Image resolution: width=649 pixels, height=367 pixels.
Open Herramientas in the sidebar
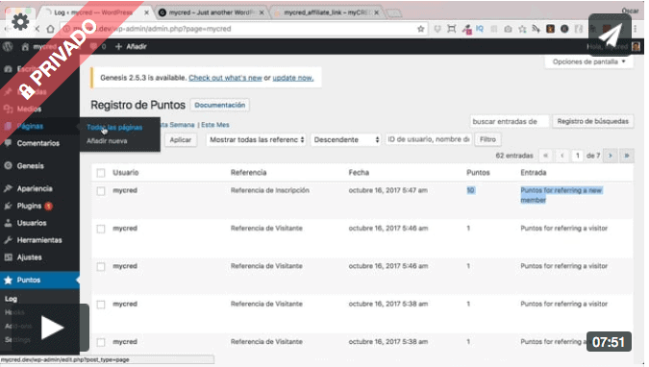click(39, 240)
